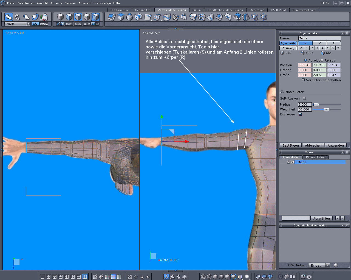Select the arrow selection tool
Image resolution: width=351 pixels, height=280 pixels.
point(9,17)
